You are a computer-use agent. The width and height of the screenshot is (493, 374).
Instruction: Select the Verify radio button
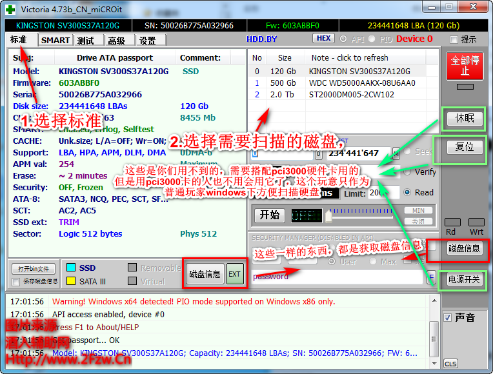coord(407,172)
